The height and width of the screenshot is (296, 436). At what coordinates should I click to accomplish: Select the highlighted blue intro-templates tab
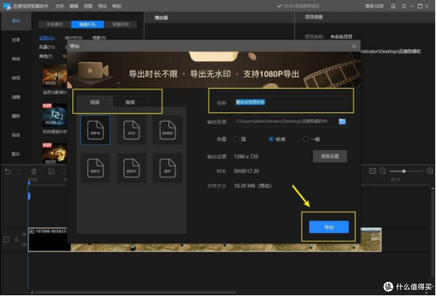87,25
